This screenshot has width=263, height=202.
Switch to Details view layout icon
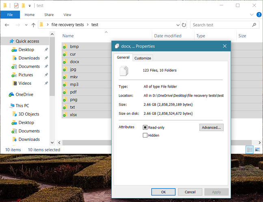(x=250, y=150)
